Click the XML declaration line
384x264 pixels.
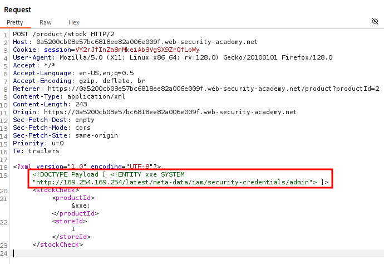(x=87, y=167)
